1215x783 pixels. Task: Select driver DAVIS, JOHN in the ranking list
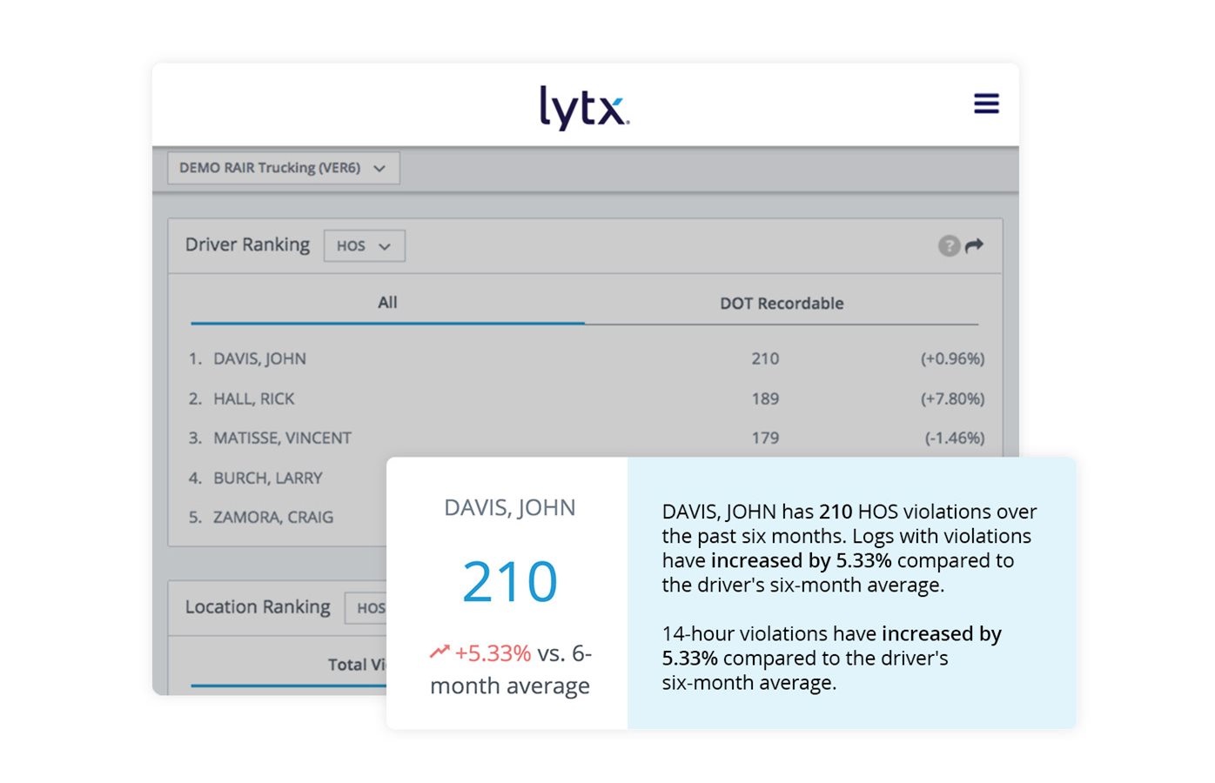pyautogui.click(x=259, y=358)
